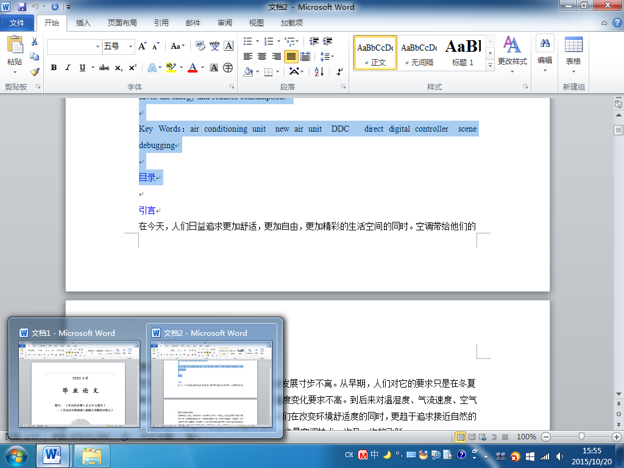Click the Grow Font icon
Image resolution: width=624 pixels, height=468 pixels.
pos(143,46)
